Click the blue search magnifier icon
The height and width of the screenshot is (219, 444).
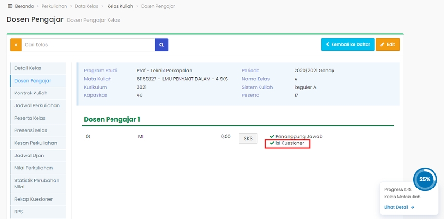click(162, 45)
